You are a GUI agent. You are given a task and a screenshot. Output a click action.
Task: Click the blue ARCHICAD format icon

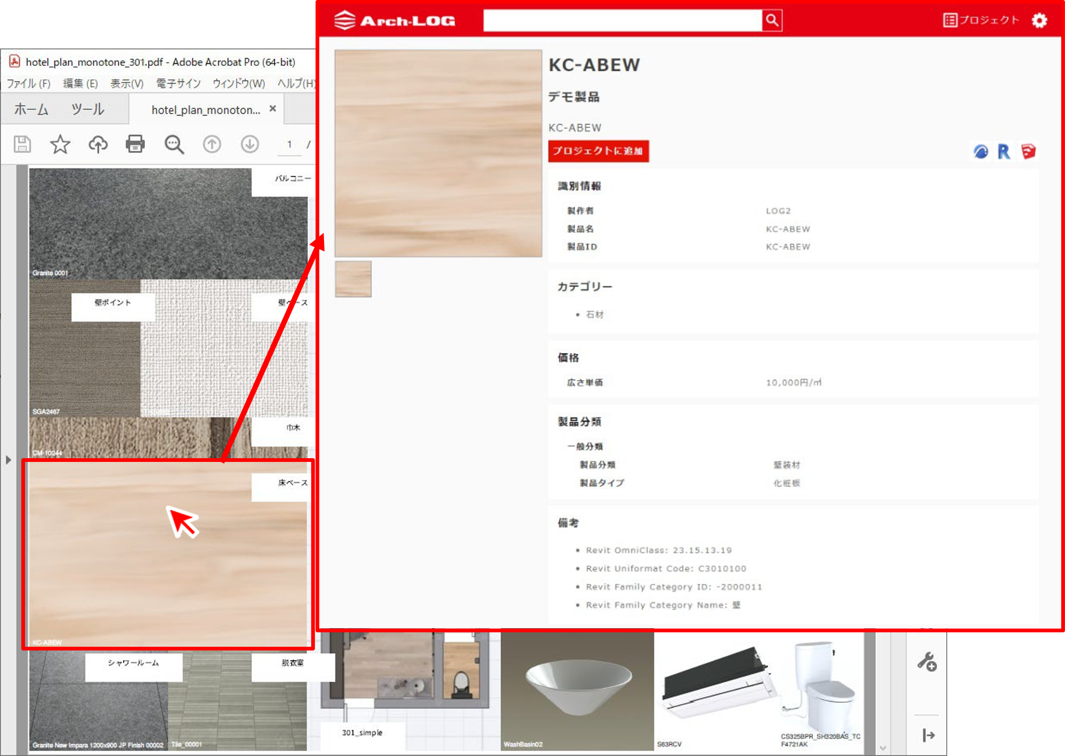click(x=981, y=152)
